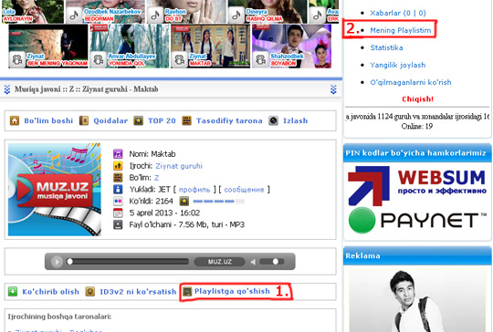
Task: Download the track via Ko'chirib olish
Action: coord(50,292)
